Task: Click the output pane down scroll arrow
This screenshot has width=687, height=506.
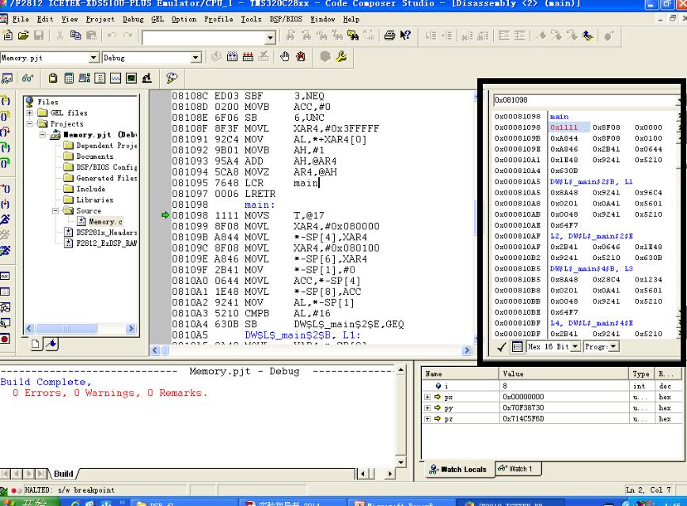Action: point(400,463)
